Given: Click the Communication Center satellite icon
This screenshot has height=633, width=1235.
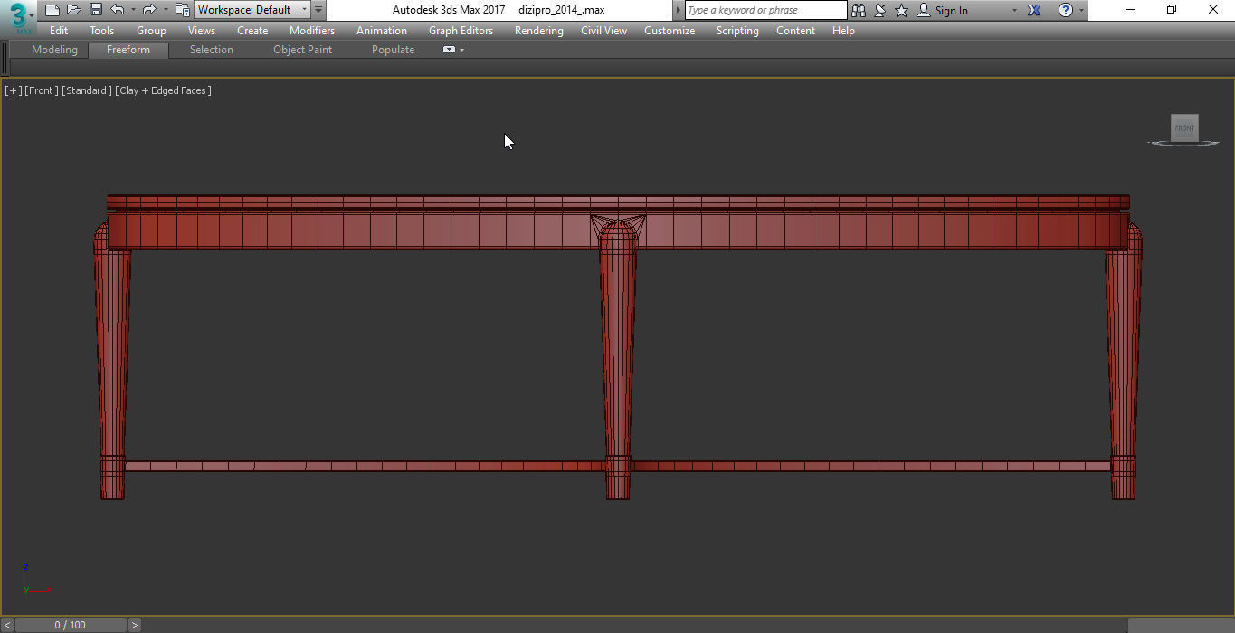Looking at the screenshot, I should (x=879, y=10).
